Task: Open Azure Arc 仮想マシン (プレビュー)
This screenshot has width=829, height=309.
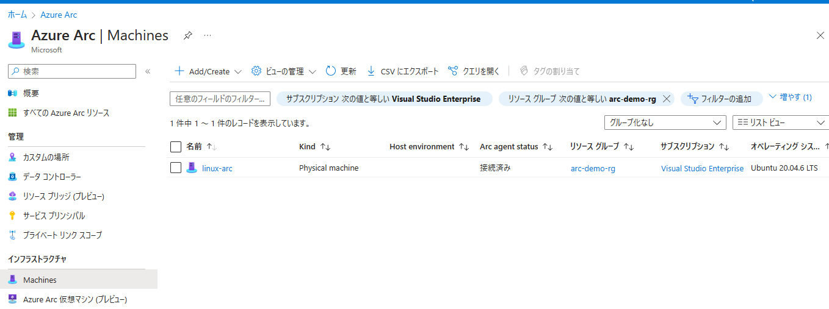Action: (x=75, y=299)
